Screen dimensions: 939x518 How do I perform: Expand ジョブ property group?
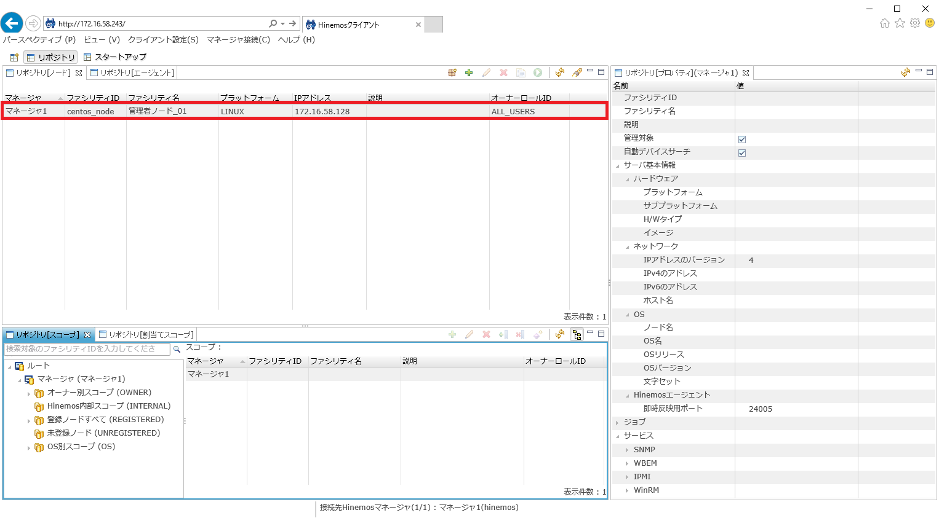618,423
